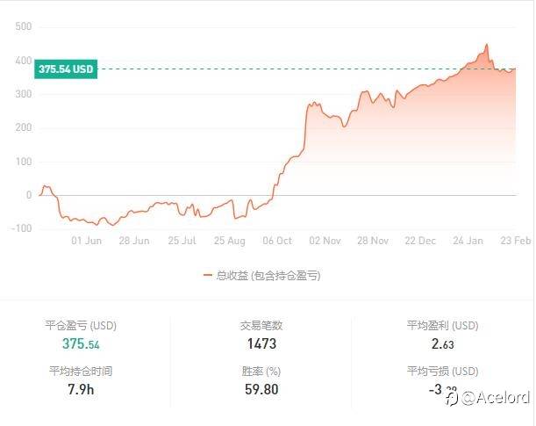Click the Acelord watermark logo icon
536x426 pixels.
(x=452, y=398)
